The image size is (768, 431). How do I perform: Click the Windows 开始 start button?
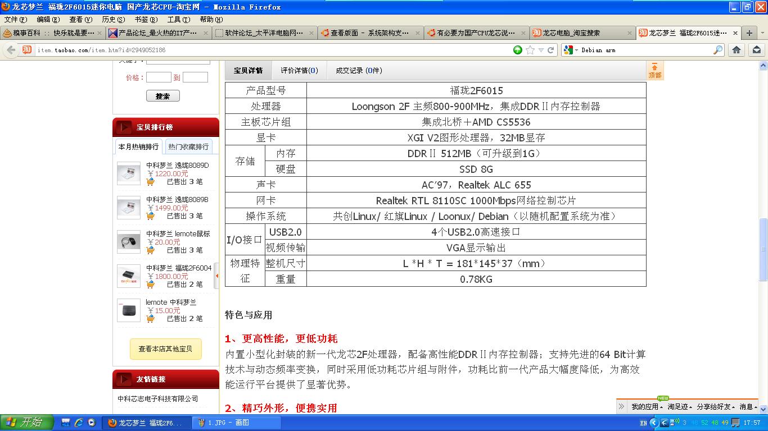coord(27,423)
